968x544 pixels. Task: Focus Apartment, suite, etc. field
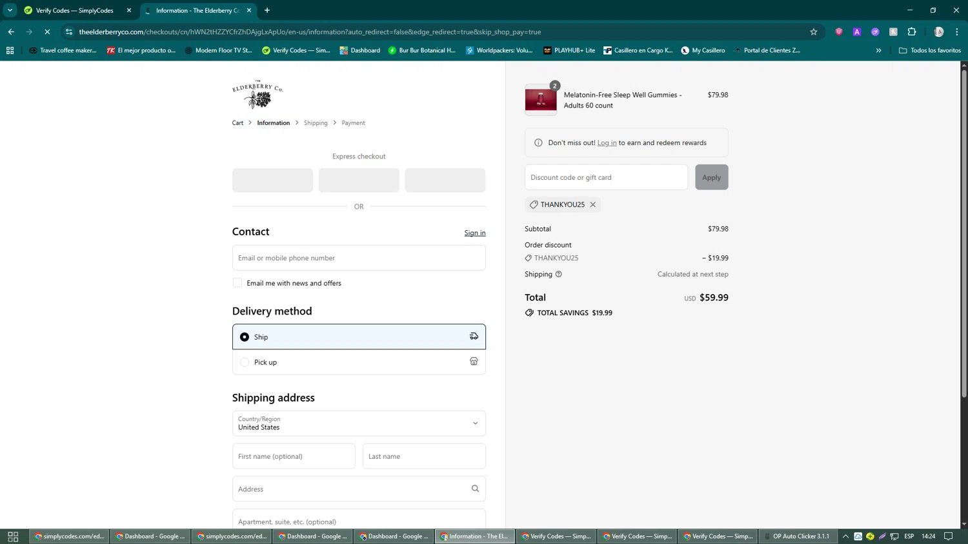point(359,520)
